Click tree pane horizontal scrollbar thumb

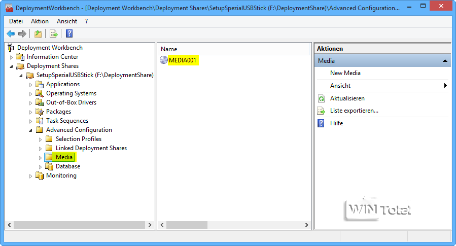pos(80,225)
